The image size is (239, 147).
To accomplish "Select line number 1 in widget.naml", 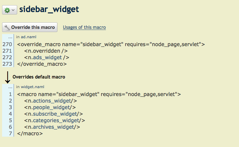I will [x=10, y=94].
